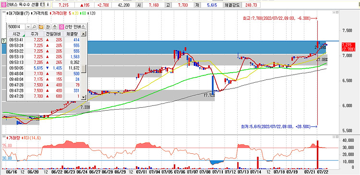Click the top stock name field 인버스 옥수수 선물 ET

point(25,4)
